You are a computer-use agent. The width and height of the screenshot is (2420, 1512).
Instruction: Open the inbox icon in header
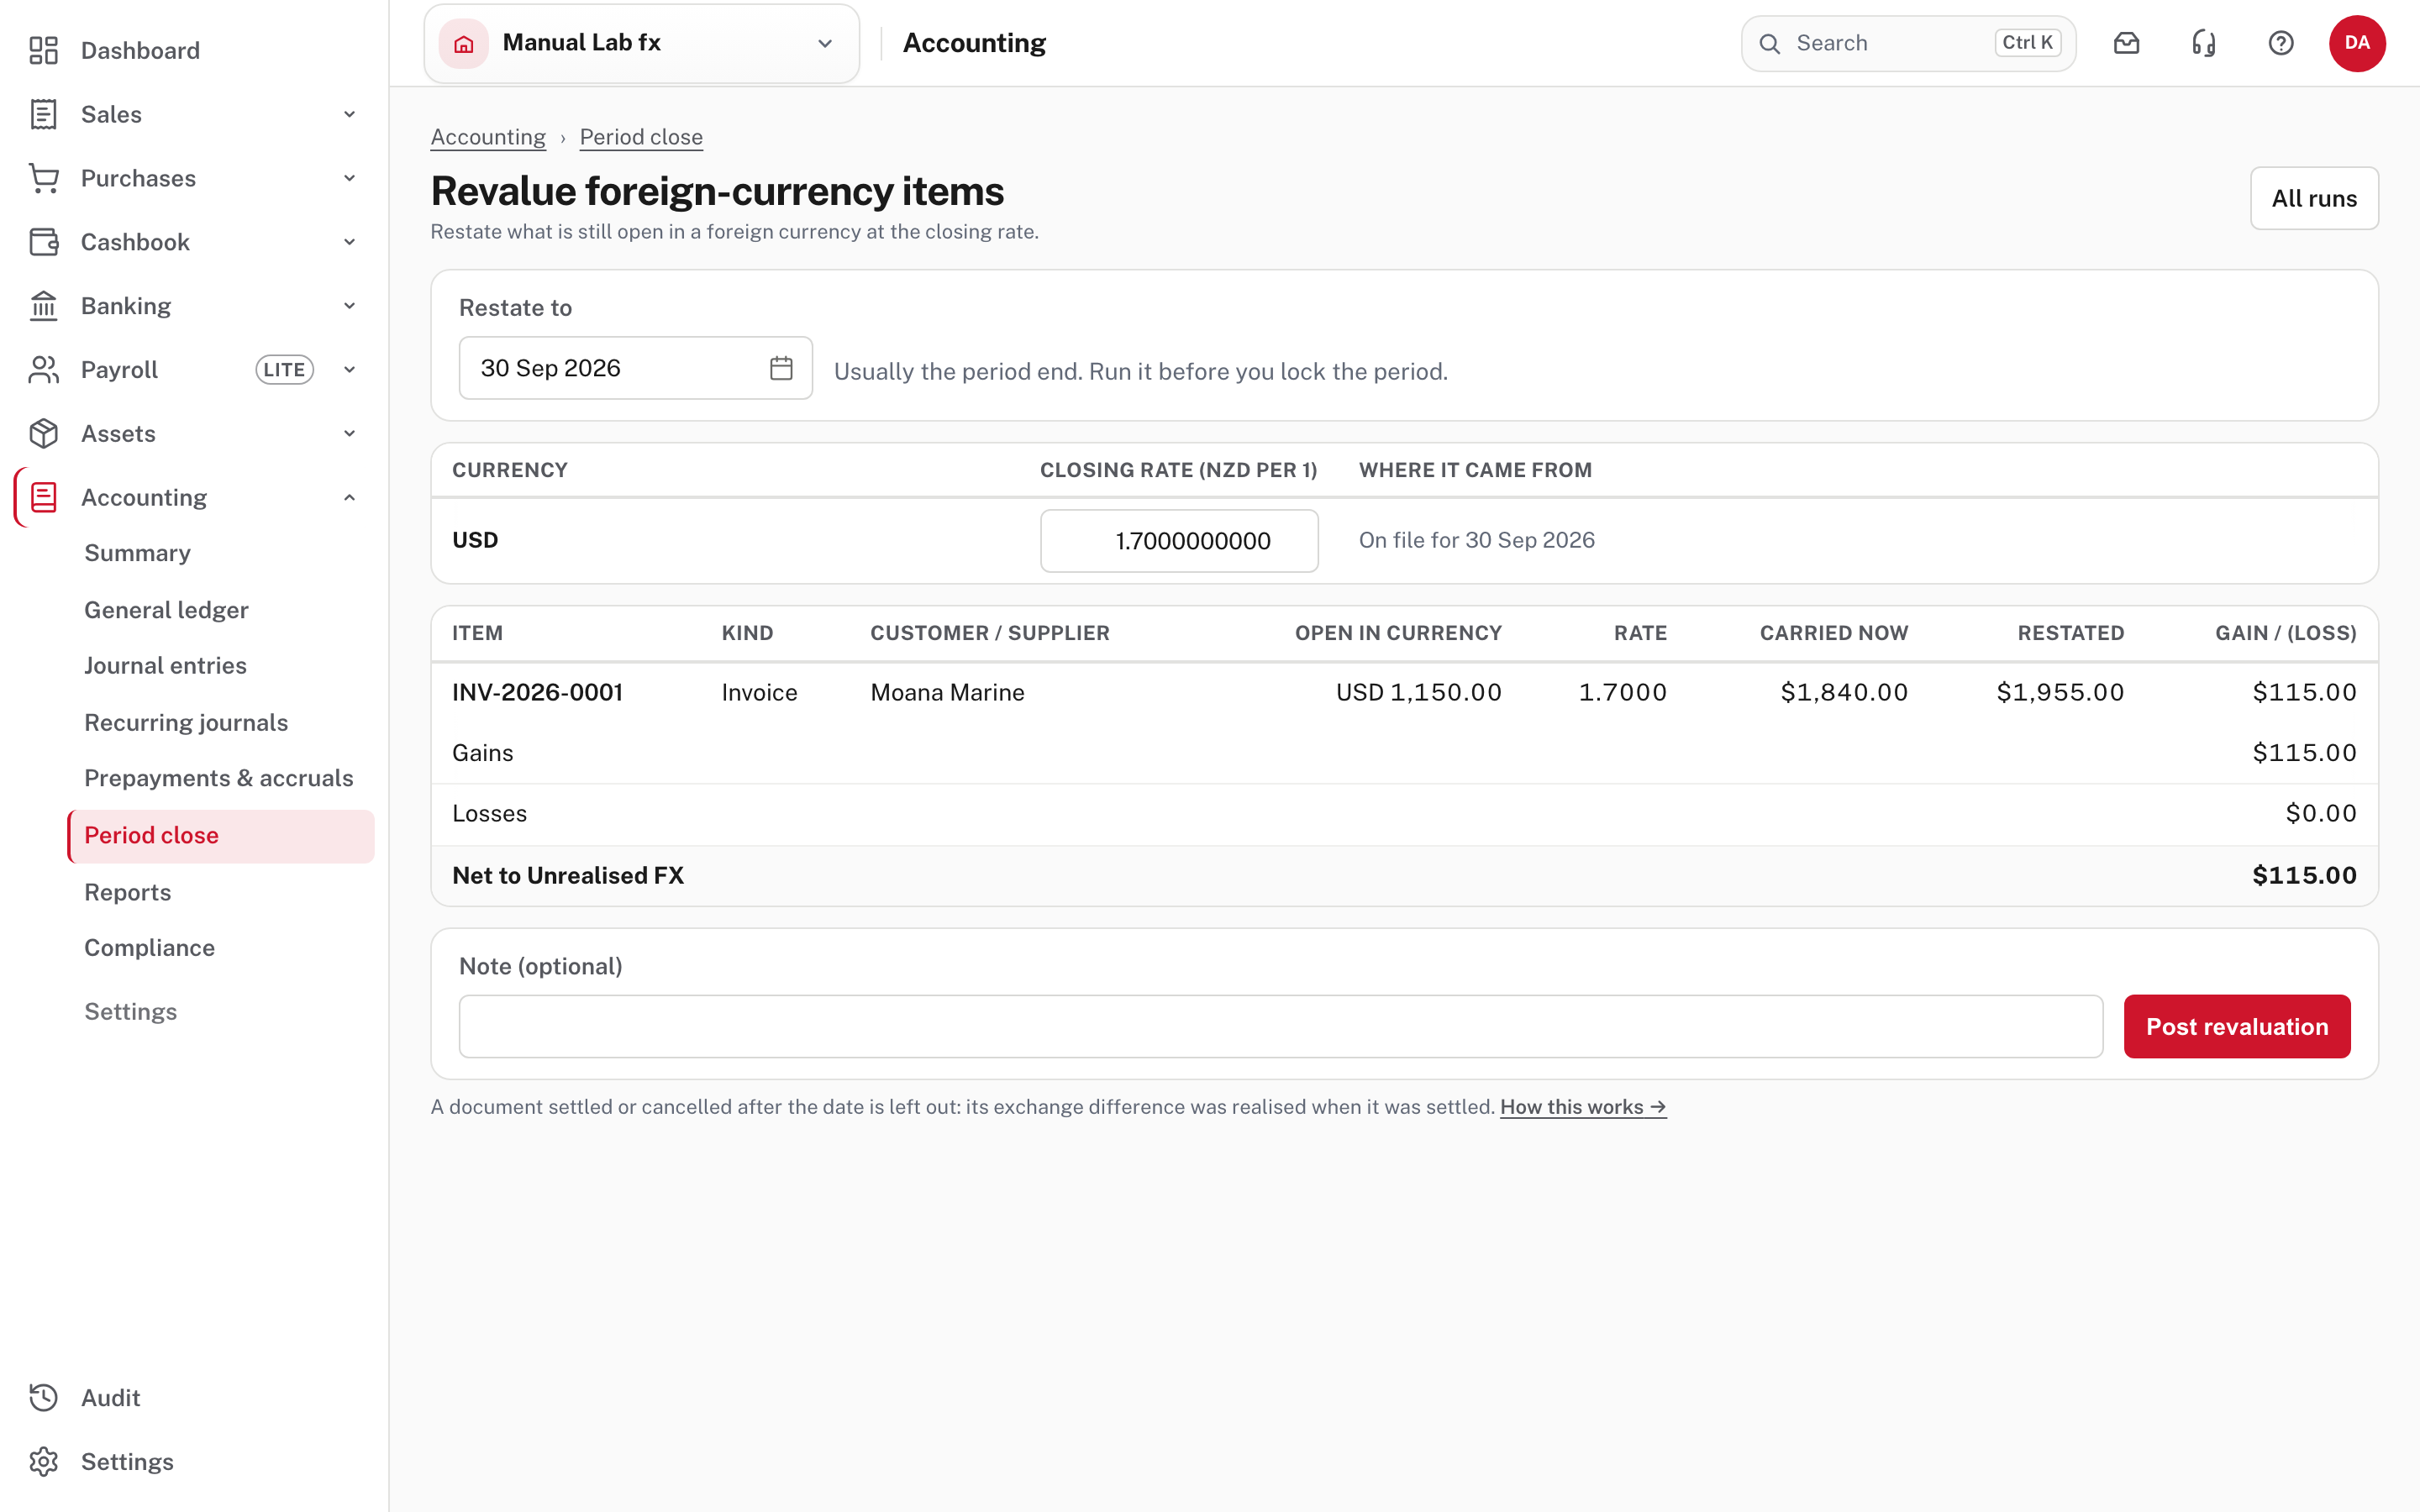click(x=2126, y=43)
